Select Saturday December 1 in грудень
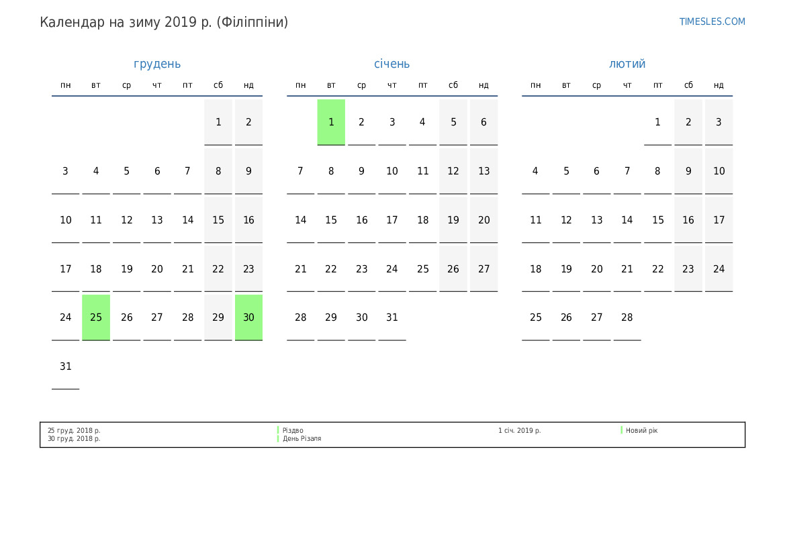 (218, 122)
